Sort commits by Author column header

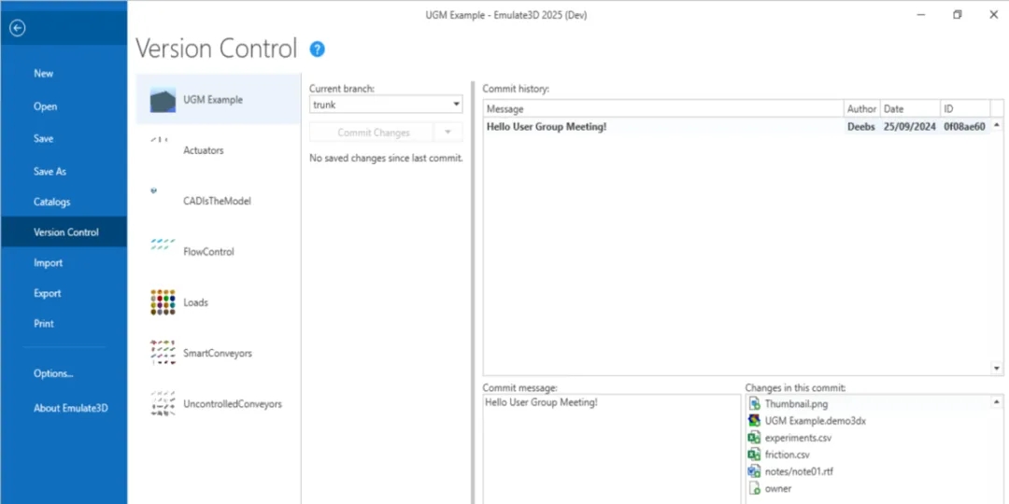861,109
